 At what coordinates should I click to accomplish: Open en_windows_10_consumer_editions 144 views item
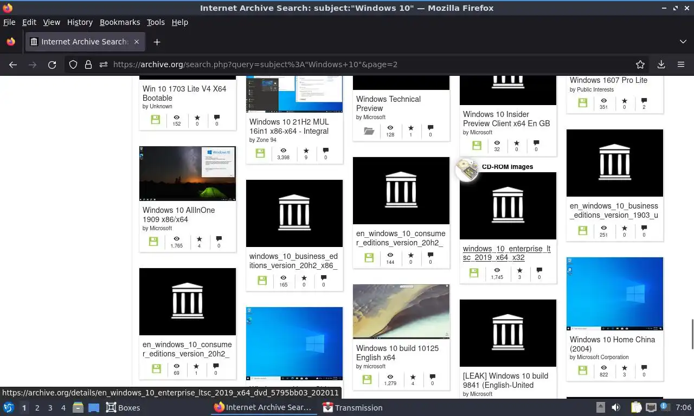[401, 238]
